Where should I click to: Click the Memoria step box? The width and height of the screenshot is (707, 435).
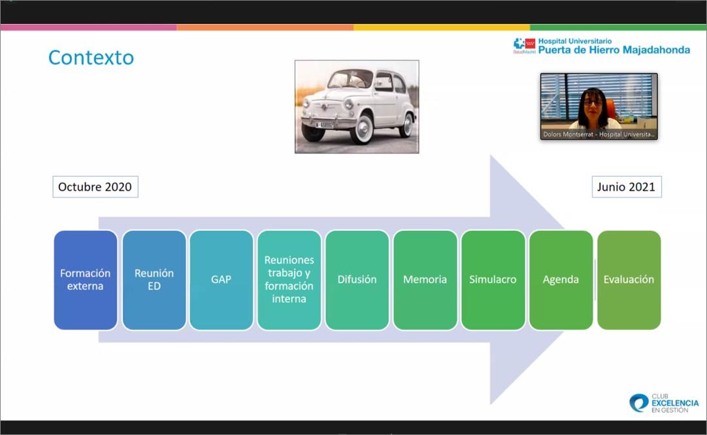(x=425, y=280)
